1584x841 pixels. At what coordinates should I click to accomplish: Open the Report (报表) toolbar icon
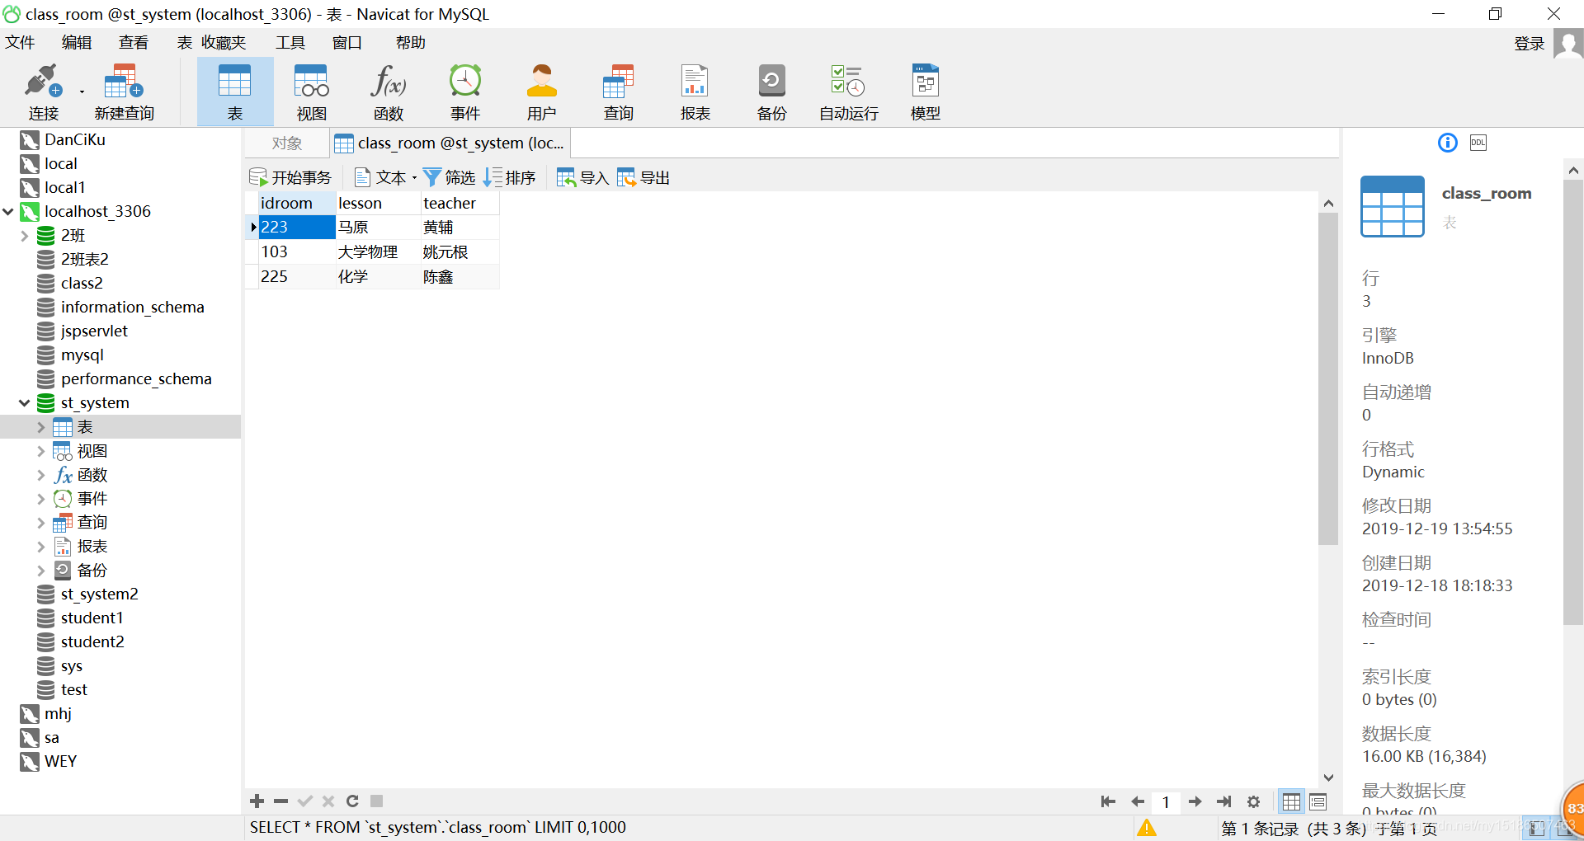pyautogui.click(x=695, y=92)
